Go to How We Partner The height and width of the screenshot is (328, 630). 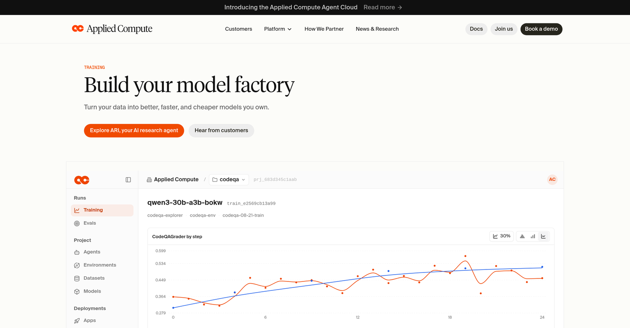(x=324, y=29)
